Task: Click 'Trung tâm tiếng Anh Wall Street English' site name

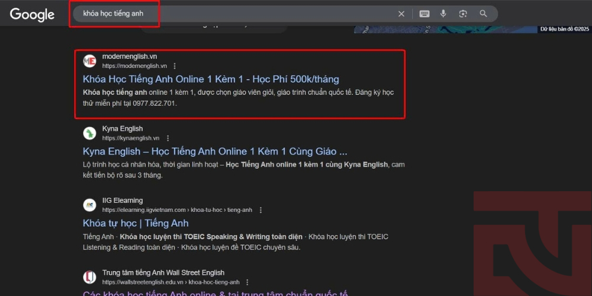Action: (163, 272)
